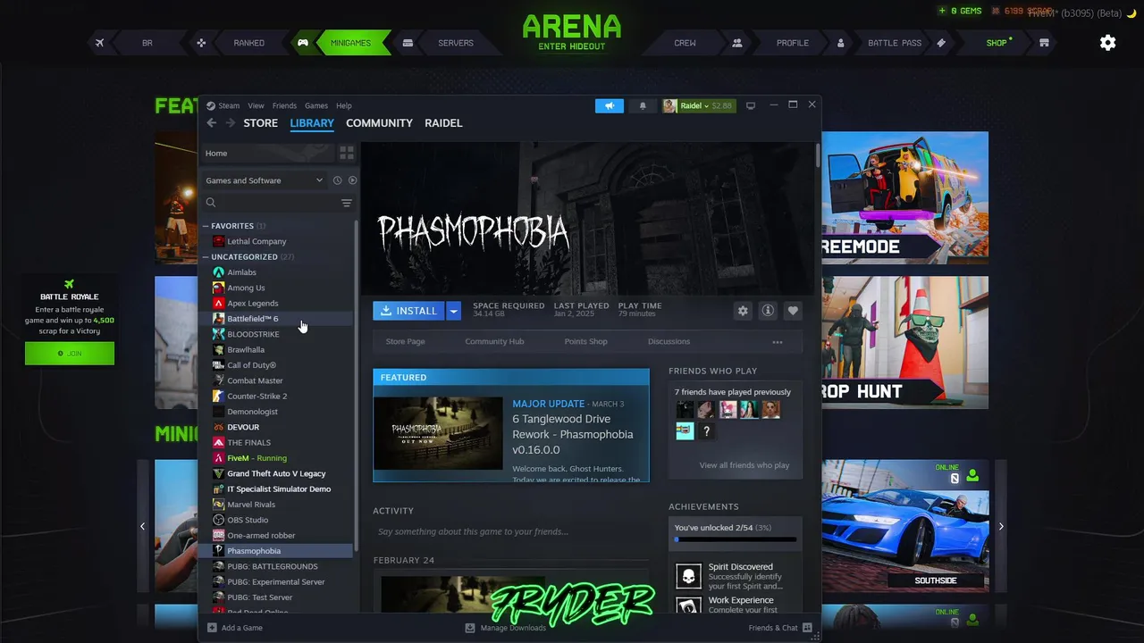Open the Arena settings gear icon

1108,43
